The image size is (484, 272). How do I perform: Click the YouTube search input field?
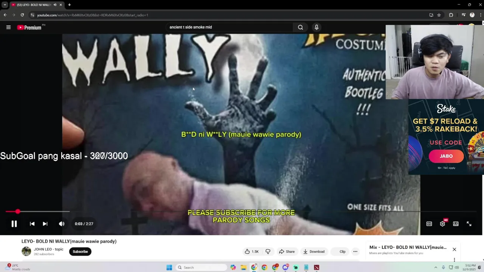[x=229, y=27]
